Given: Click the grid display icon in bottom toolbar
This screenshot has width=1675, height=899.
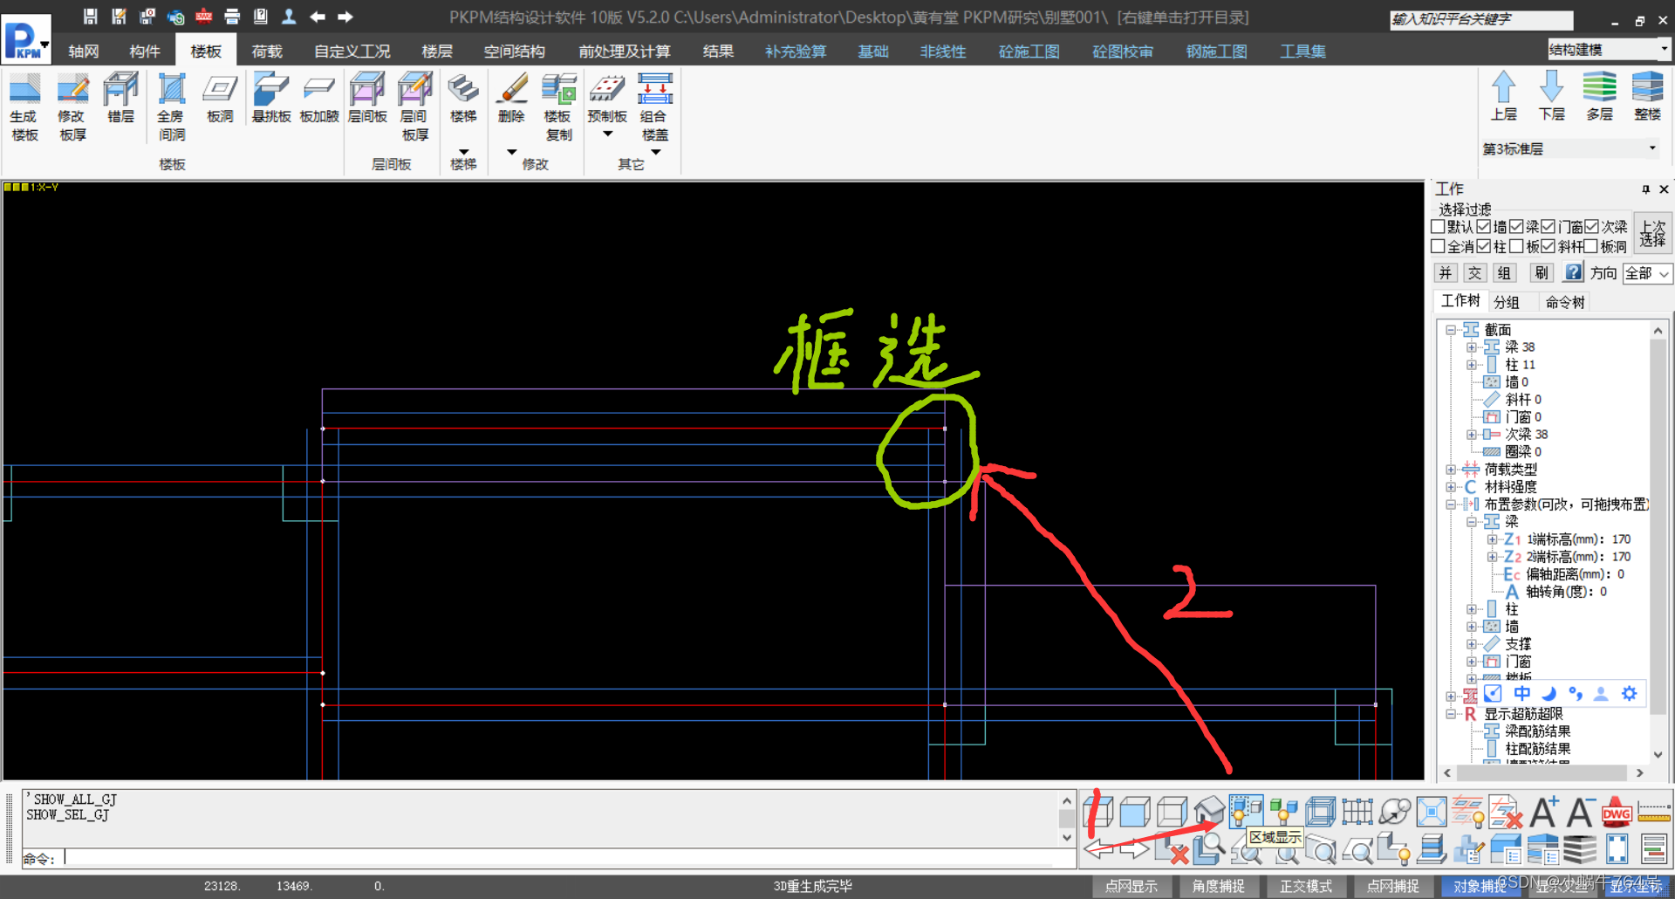Looking at the screenshot, I should (1357, 812).
